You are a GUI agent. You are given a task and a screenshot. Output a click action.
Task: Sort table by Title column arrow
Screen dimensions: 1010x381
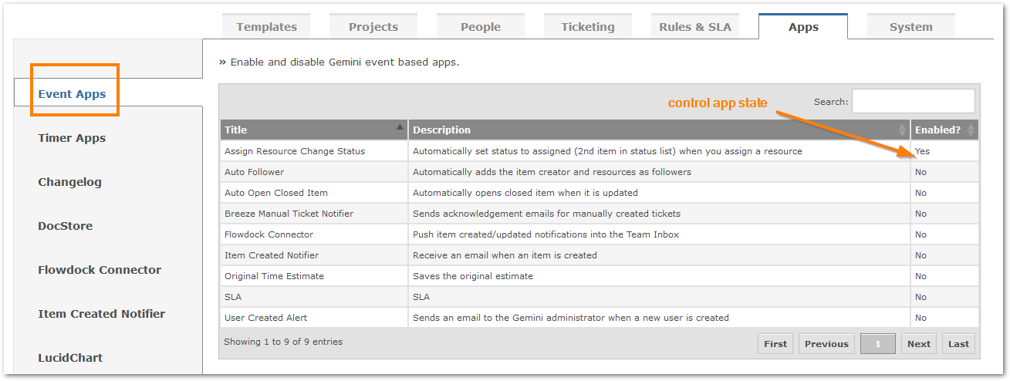(400, 126)
